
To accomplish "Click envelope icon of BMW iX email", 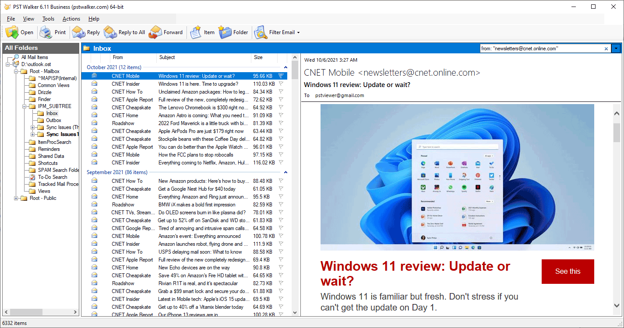I will 94,205.
